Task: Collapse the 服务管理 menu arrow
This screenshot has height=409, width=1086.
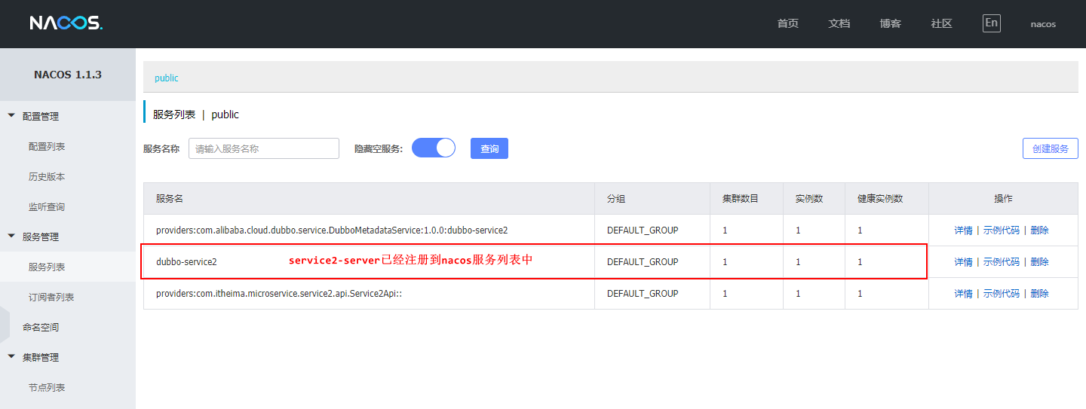Action: click(x=11, y=237)
